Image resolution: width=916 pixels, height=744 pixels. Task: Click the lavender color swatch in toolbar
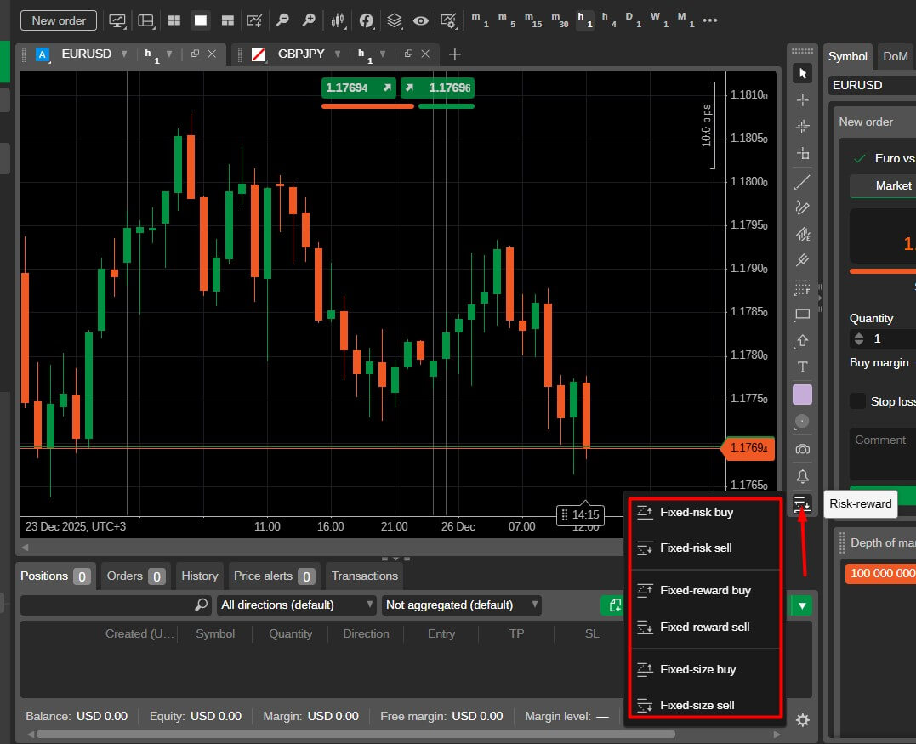(x=802, y=395)
